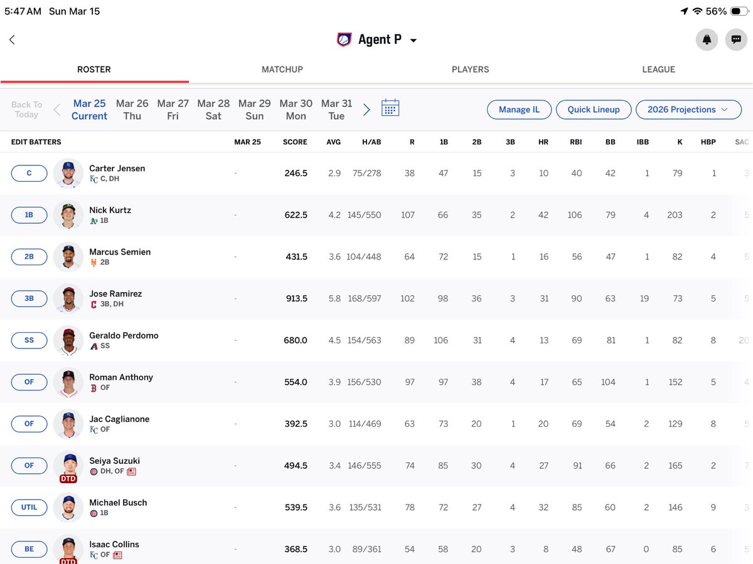The height and width of the screenshot is (564, 753).
Task: Open Nick Kurtz player name
Action: (110, 210)
